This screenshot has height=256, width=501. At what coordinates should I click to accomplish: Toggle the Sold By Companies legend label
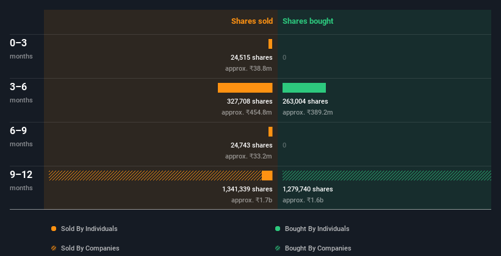pyautogui.click(x=90, y=248)
